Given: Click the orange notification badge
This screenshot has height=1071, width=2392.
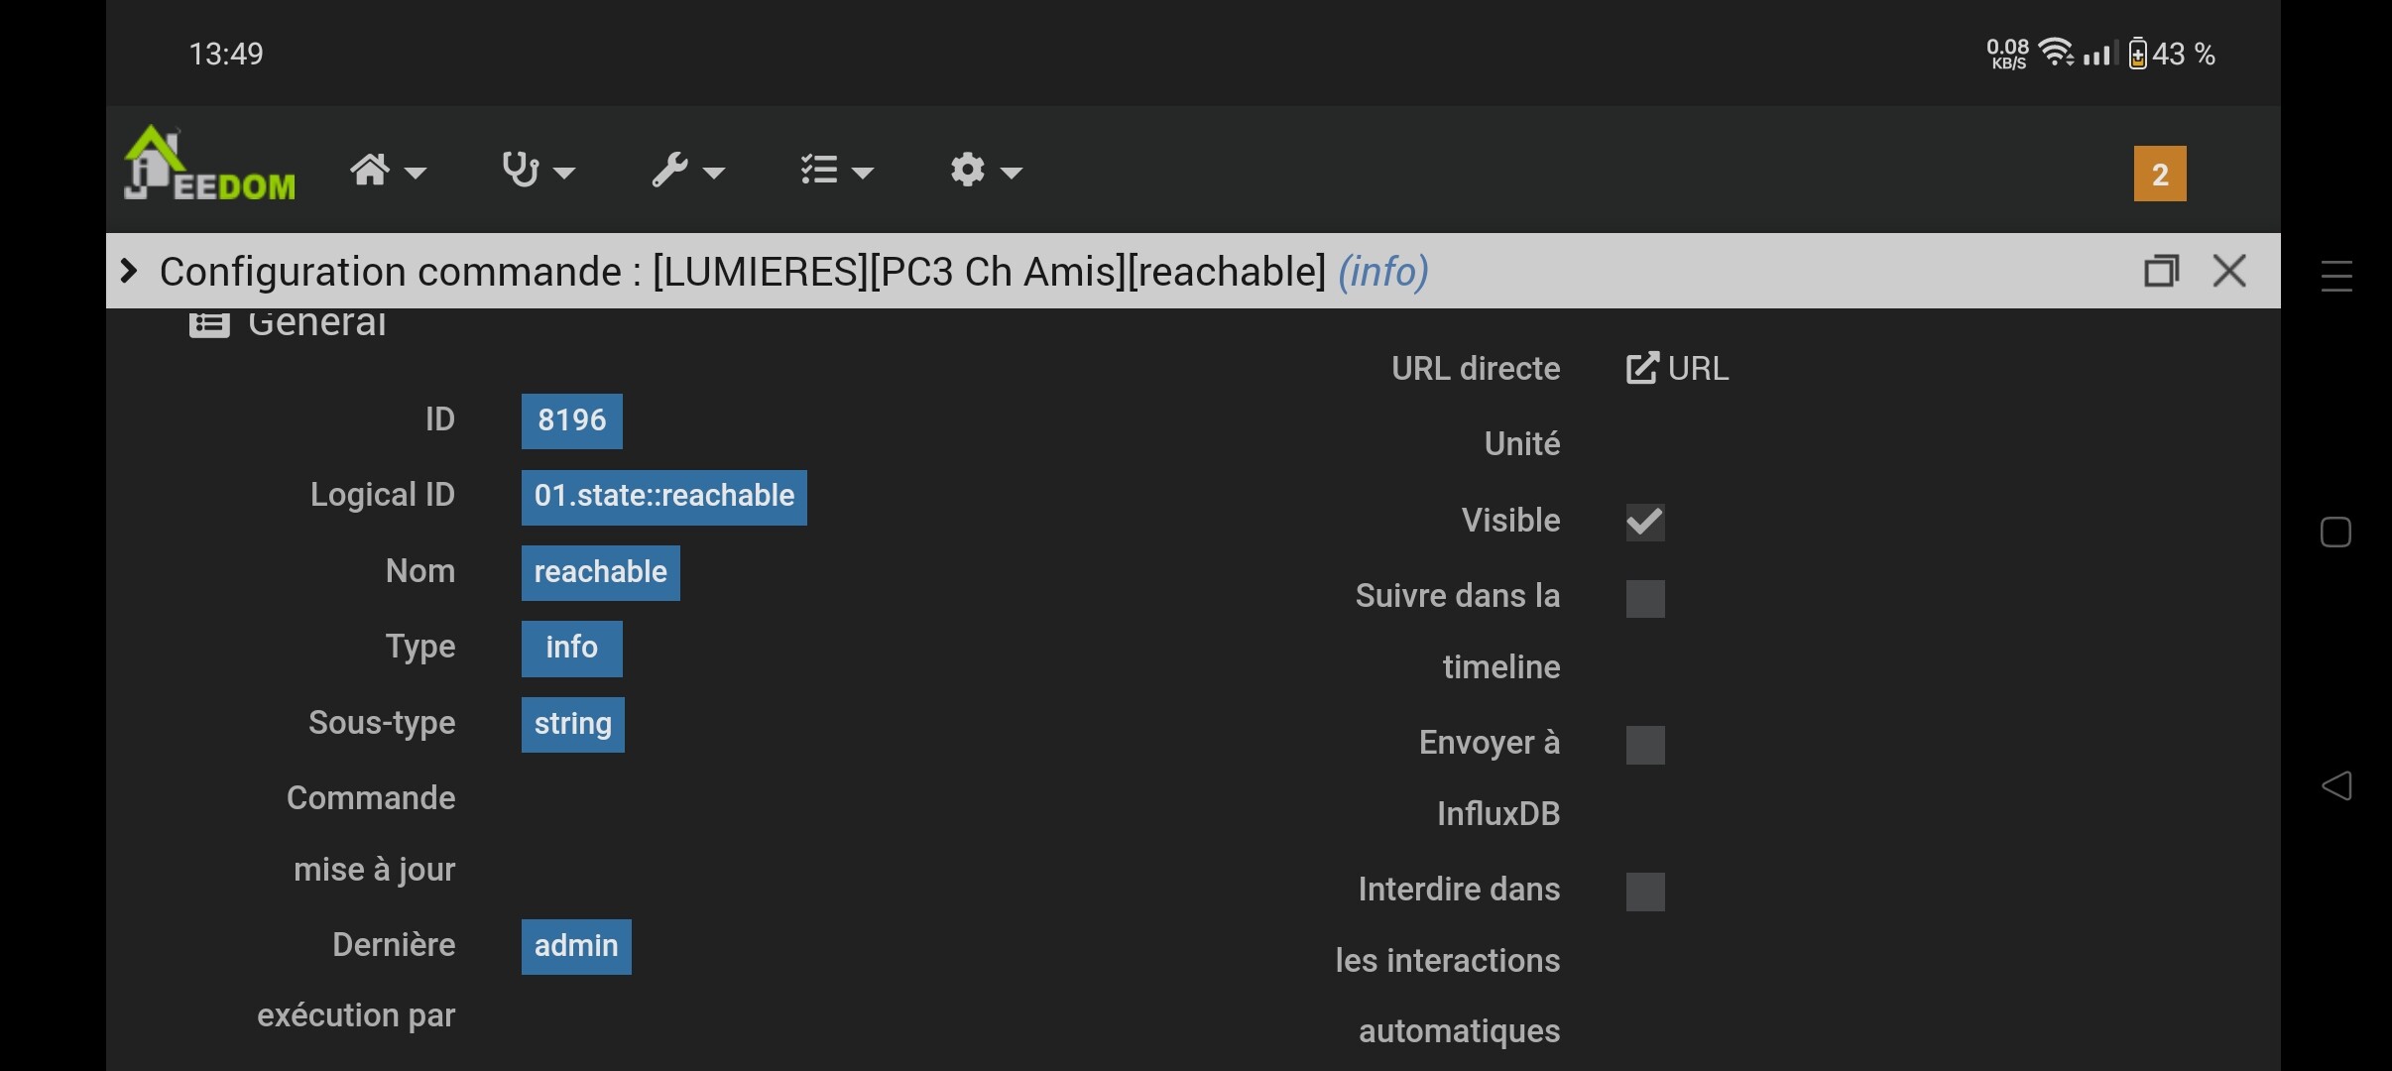Looking at the screenshot, I should click(x=2159, y=175).
